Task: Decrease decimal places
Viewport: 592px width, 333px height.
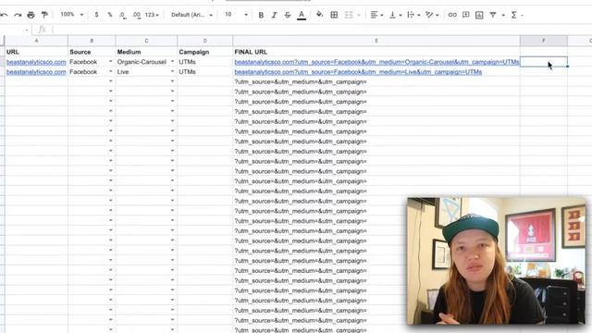Action: 122,15
